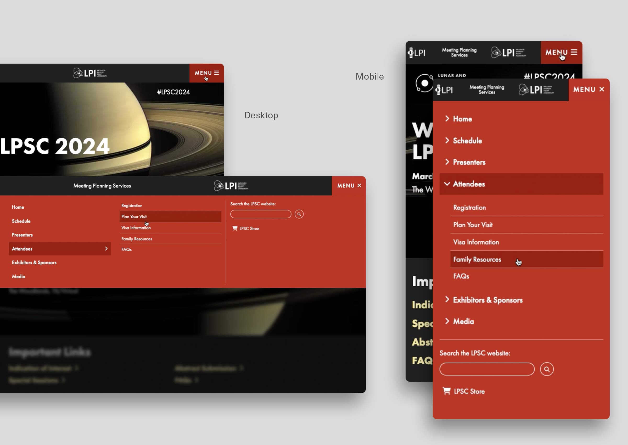
Task: Open Meeting Planning Services in desktop header
Action: click(x=102, y=186)
